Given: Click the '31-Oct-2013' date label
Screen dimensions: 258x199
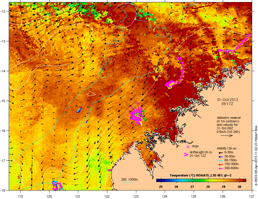Looking at the screenshot, I should (228, 100).
